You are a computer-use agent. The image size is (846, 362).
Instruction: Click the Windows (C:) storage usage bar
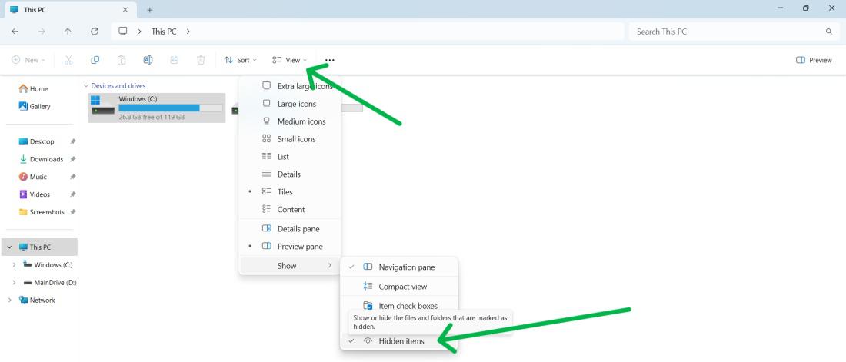tap(171, 108)
